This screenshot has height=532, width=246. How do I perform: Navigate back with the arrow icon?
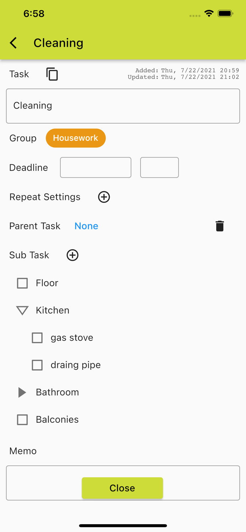(13, 43)
